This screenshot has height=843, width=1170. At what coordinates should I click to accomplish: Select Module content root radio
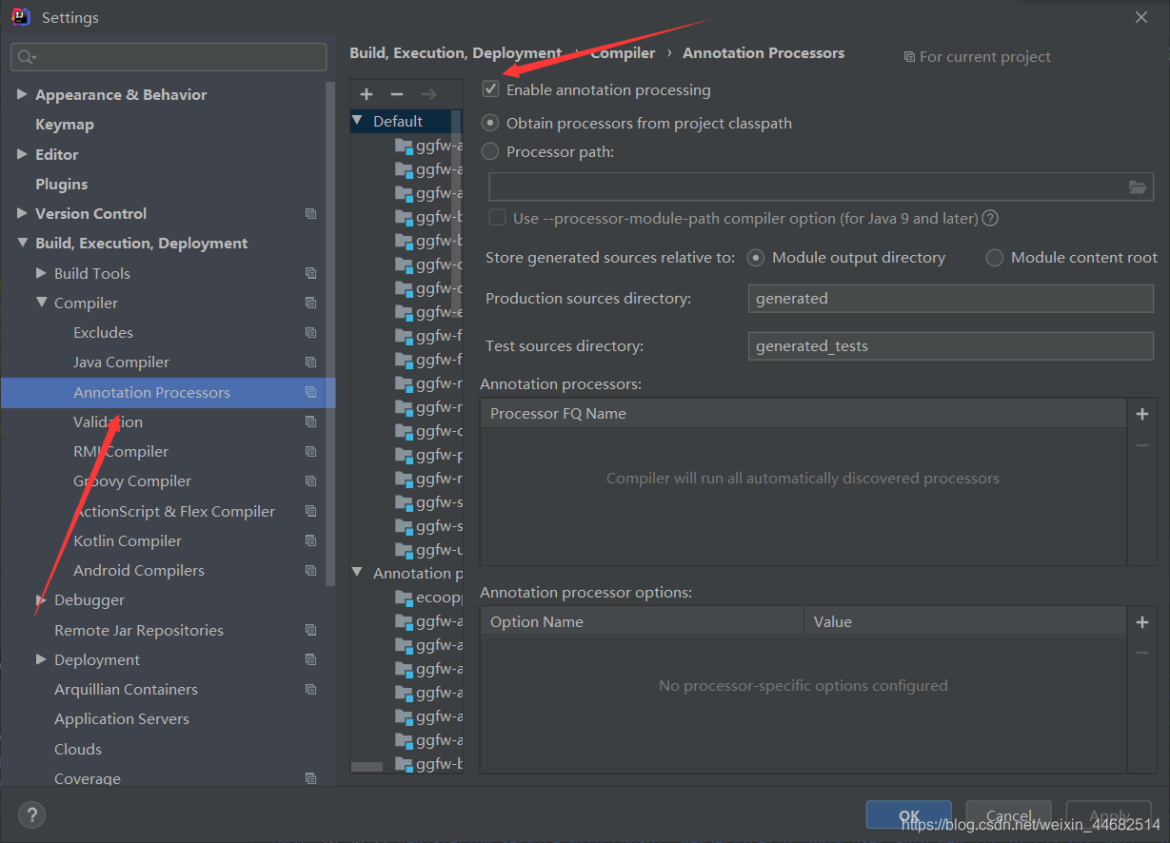[x=995, y=258]
